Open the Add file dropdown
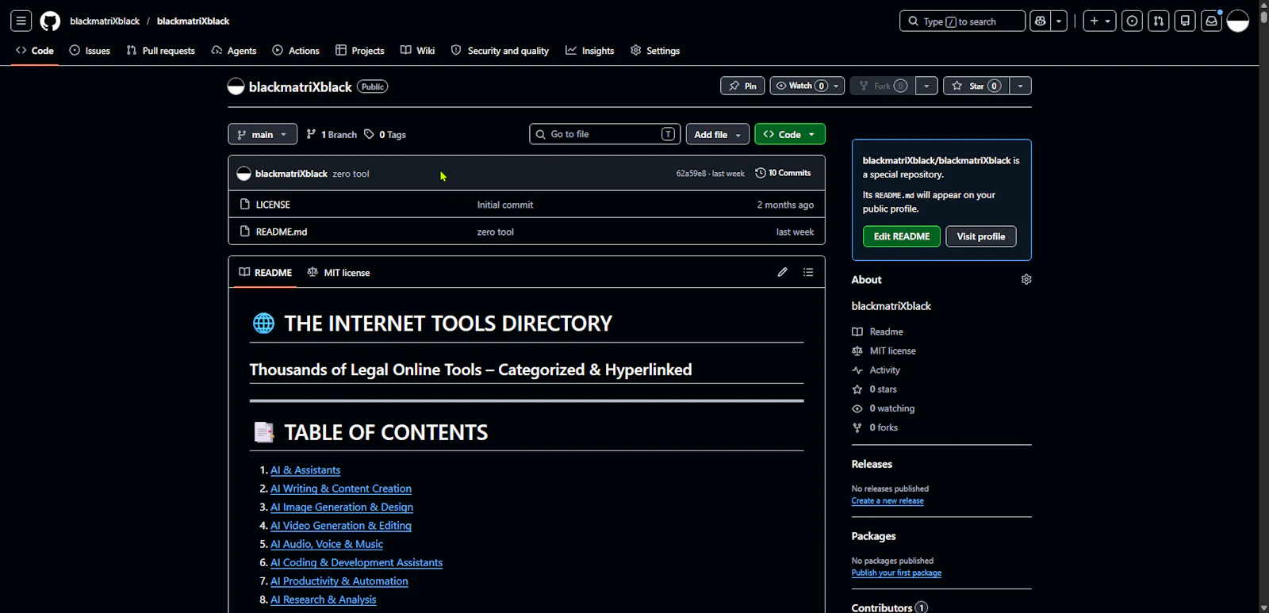 [717, 135]
